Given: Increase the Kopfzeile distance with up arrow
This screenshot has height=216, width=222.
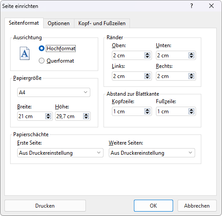Looking at the screenshot, I should tap(147, 110).
